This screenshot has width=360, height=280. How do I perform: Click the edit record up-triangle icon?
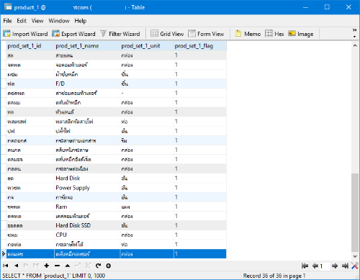68,266
